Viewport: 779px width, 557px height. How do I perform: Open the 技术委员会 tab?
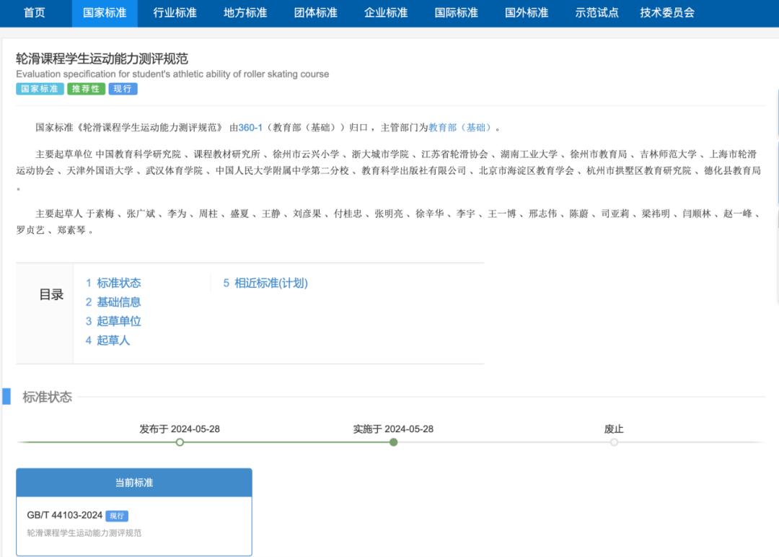click(667, 13)
